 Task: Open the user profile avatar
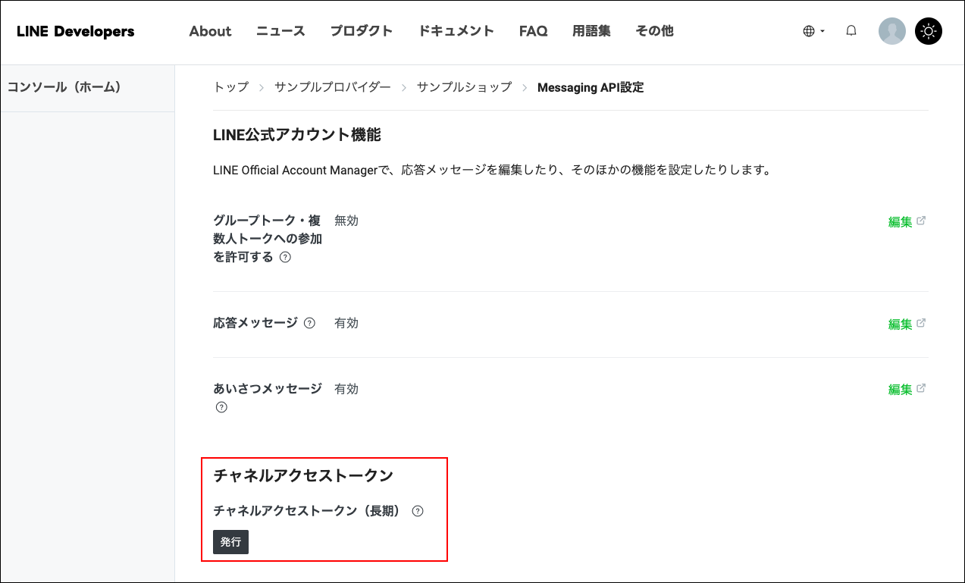click(x=891, y=31)
